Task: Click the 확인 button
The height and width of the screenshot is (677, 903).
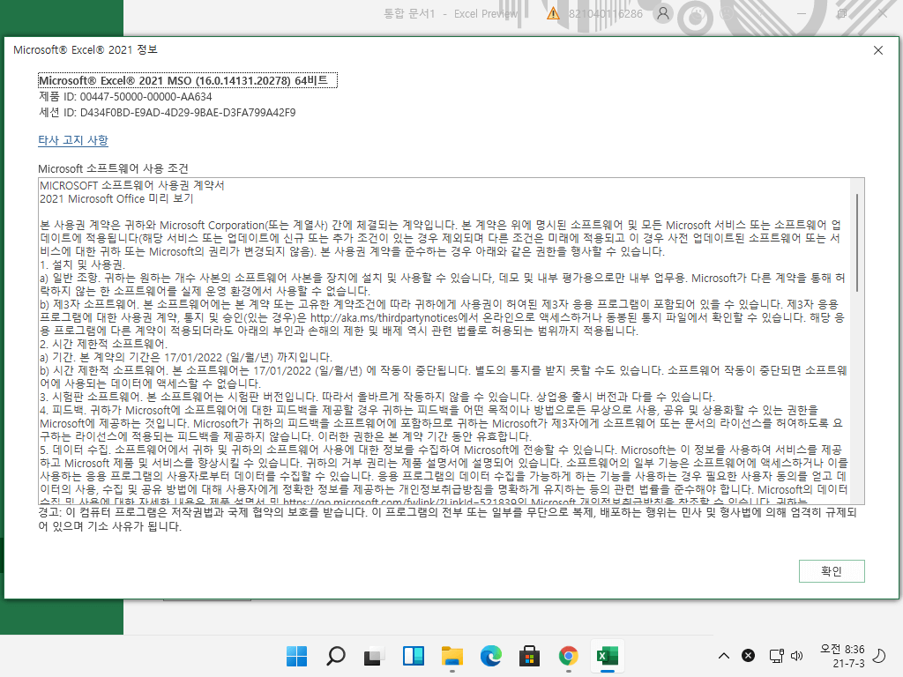Action: [x=832, y=570]
